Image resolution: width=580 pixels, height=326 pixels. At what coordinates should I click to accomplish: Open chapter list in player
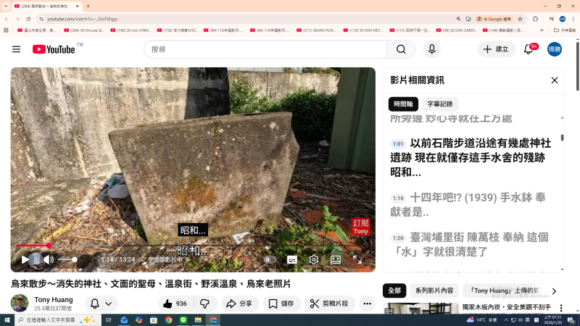click(170, 259)
